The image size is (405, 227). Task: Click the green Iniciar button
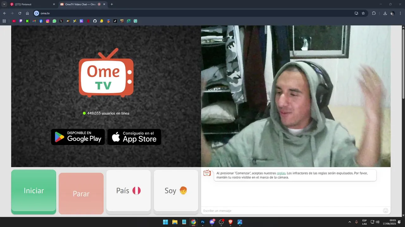[x=34, y=192]
